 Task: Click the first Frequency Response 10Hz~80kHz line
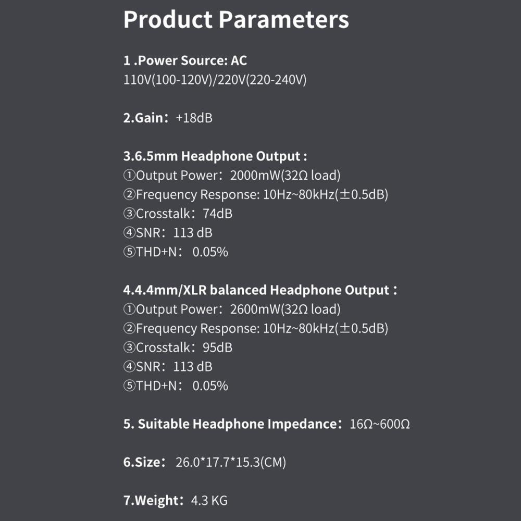[x=255, y=195]
